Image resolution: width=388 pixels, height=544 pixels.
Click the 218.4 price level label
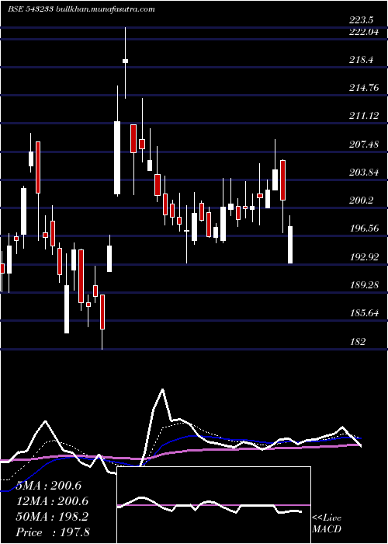pos(362,60)
